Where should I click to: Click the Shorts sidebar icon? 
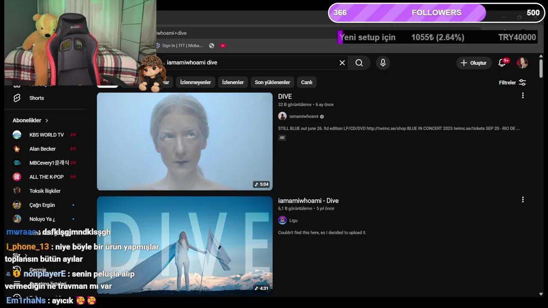click(x=17, y=98)
